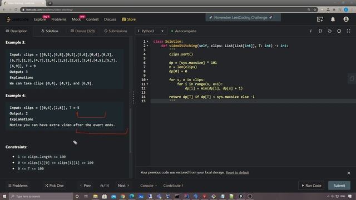This screenshot has width=356, height=200.
Task: Toggle Autocomplete indicator
Action: coord(184,31)
